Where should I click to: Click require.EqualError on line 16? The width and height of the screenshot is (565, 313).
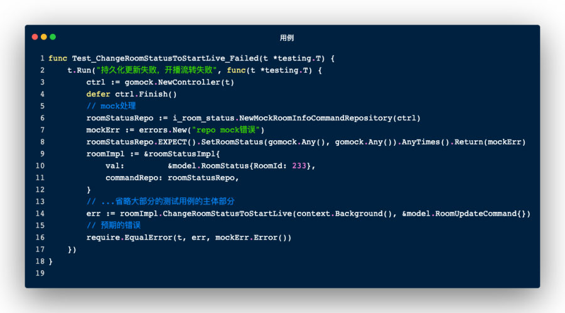129,238
